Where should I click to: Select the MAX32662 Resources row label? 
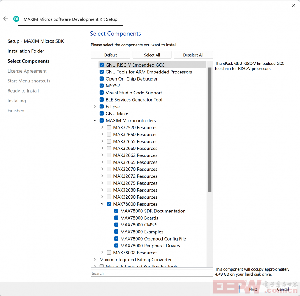pos(135,155)
